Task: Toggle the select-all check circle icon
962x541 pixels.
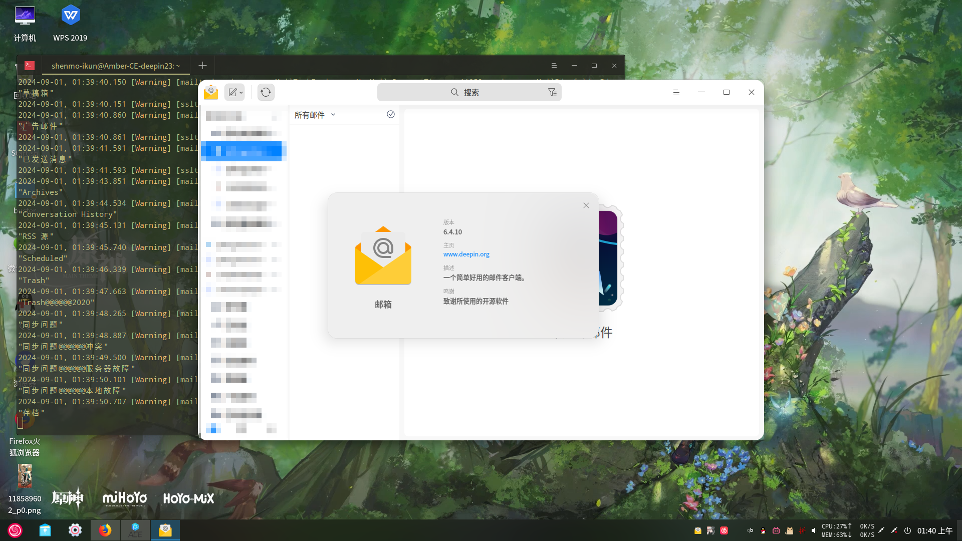Action: 391,114
